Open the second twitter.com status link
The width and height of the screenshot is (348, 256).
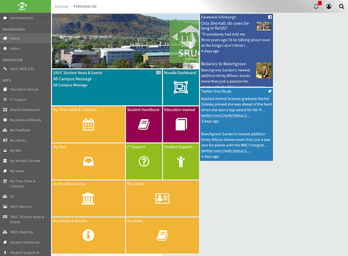pos(226,151)
